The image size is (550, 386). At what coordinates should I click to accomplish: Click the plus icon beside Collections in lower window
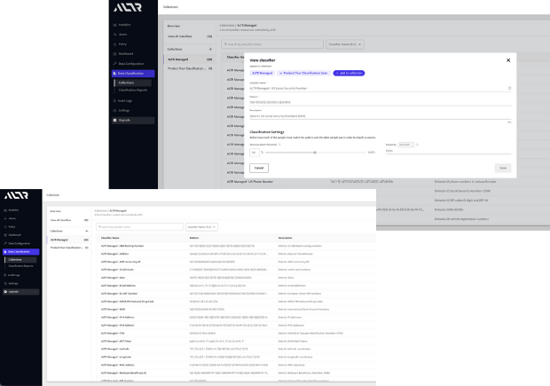85,229
